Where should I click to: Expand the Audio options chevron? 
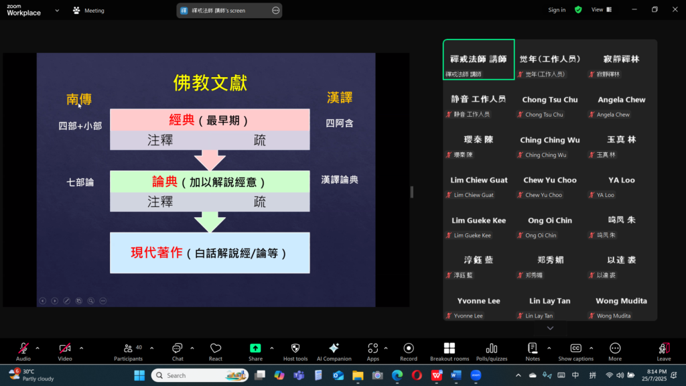(x=38, y=348)
